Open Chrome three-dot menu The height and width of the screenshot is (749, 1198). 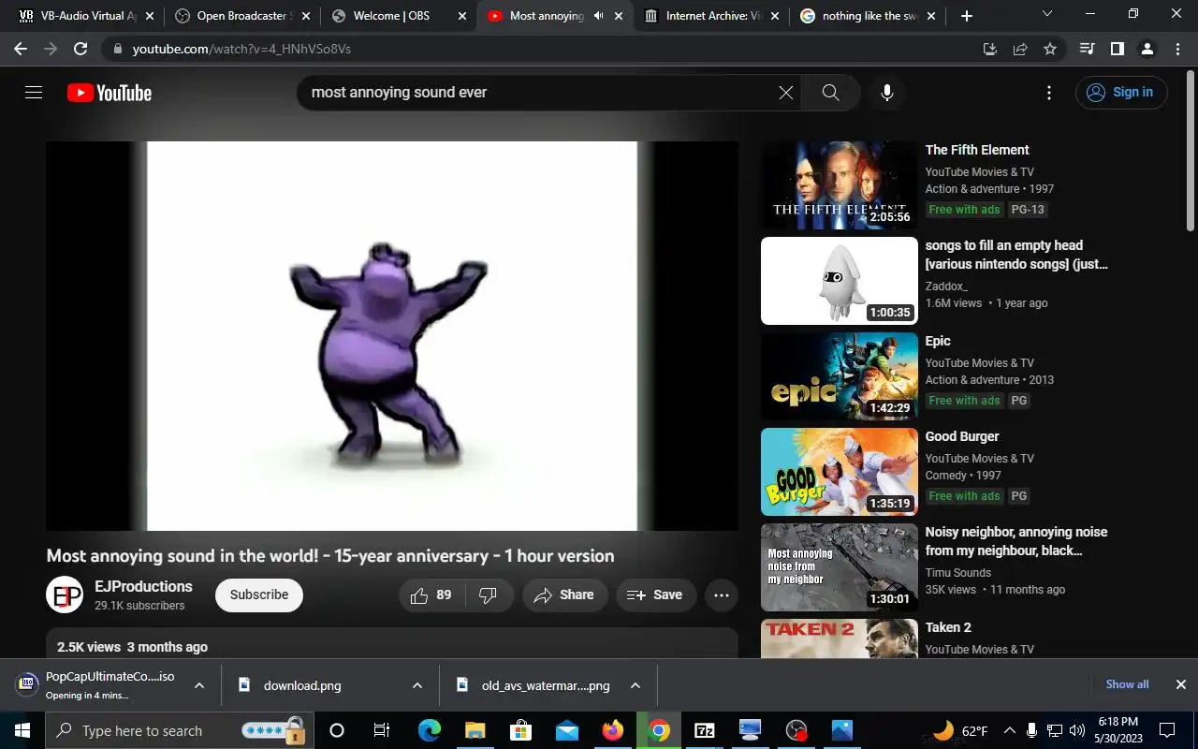1176,49
